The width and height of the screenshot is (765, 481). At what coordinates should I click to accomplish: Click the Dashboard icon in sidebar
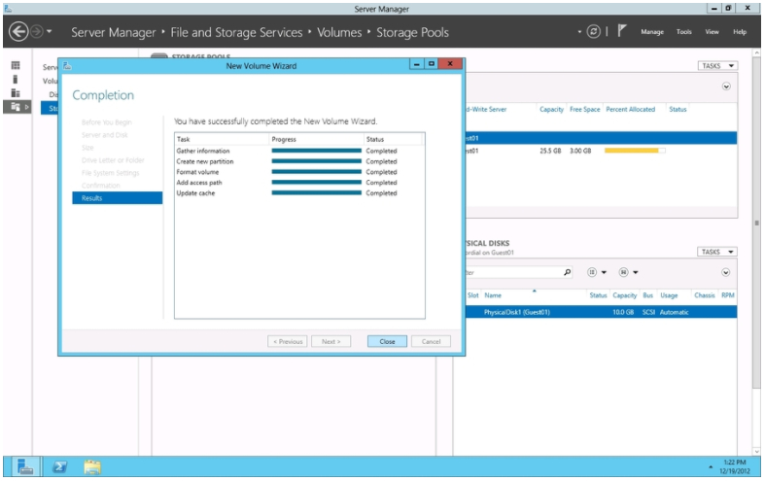point(16,65)
